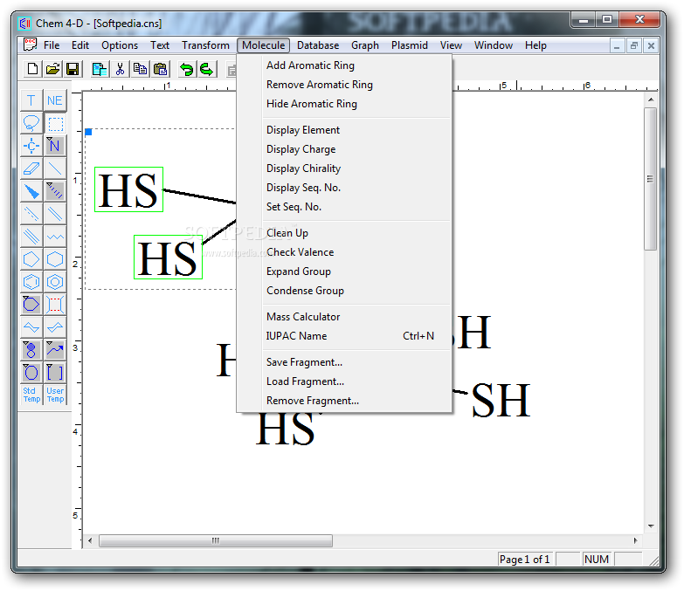This screenshot has width=684, height=591.
Task: Click the Copy toolbar icon
Action: (x=140, y=69)
